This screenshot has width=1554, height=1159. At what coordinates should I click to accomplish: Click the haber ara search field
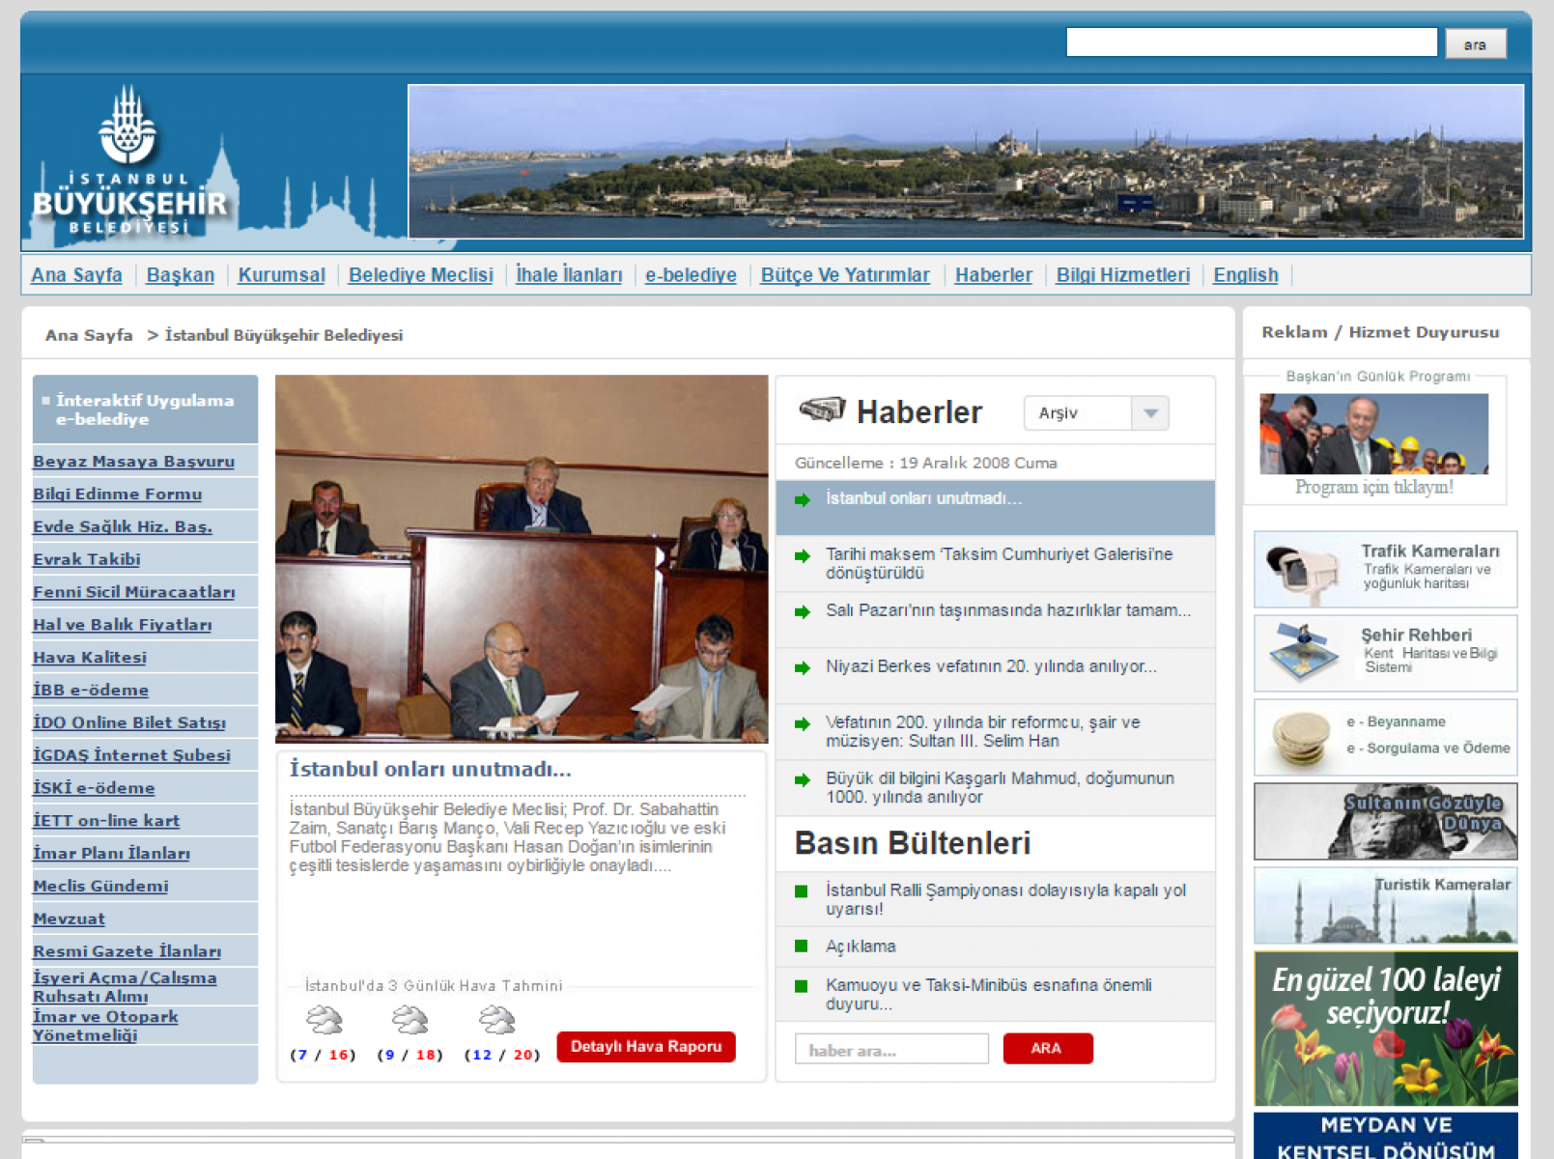pyautogui.click(x=890, y=1049)
